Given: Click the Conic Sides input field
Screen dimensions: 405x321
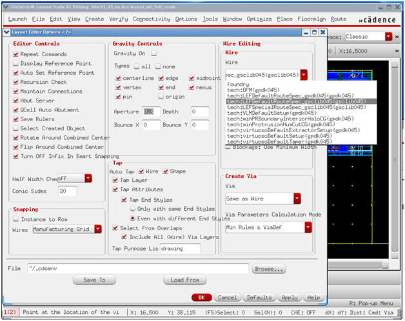Looking at the screenshot, I should 67,191.
